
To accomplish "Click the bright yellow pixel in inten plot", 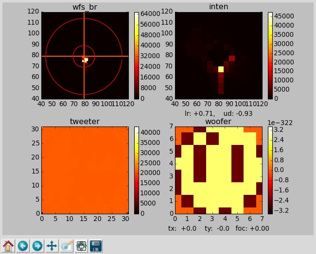I will pos(221,69).
